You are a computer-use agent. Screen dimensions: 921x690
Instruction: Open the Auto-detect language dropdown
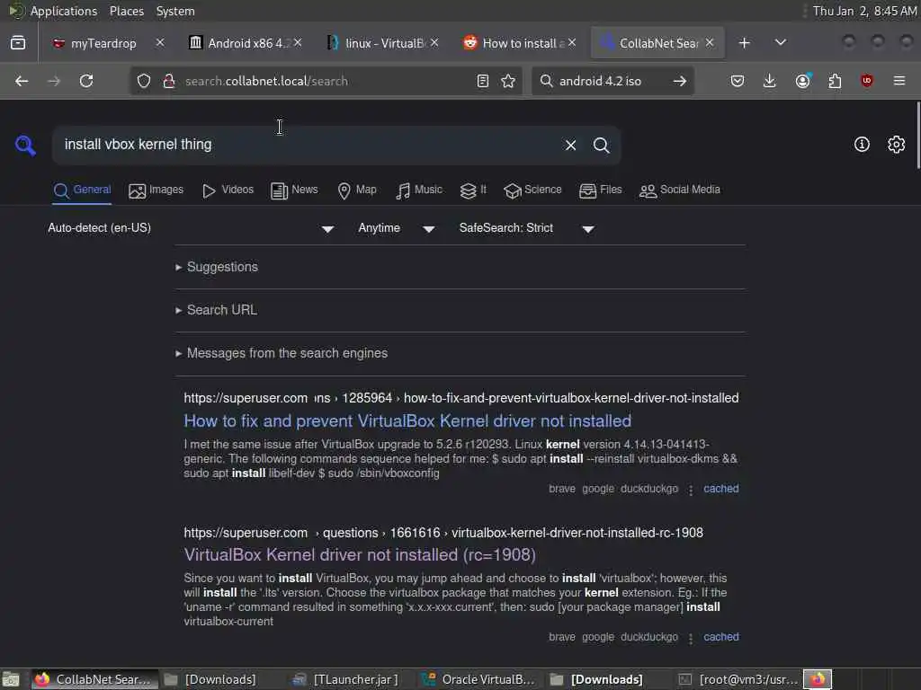(192, 228)
